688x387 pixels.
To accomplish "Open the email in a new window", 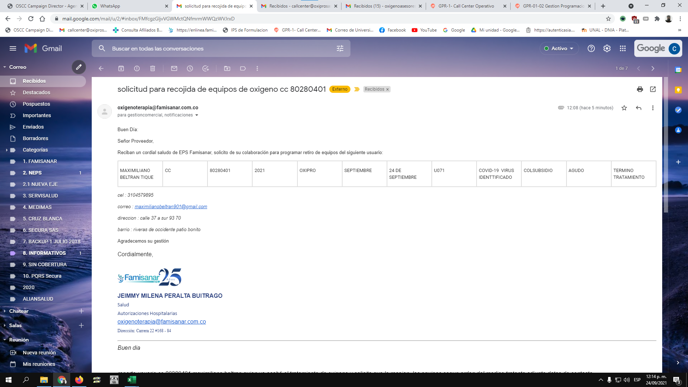I will [653, 89].
